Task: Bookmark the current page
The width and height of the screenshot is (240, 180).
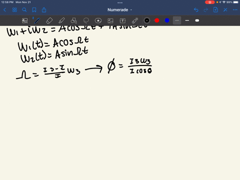Action: coord(34,10)
